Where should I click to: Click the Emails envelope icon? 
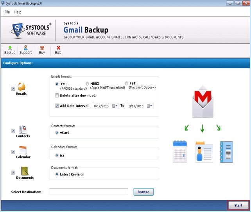22,87
